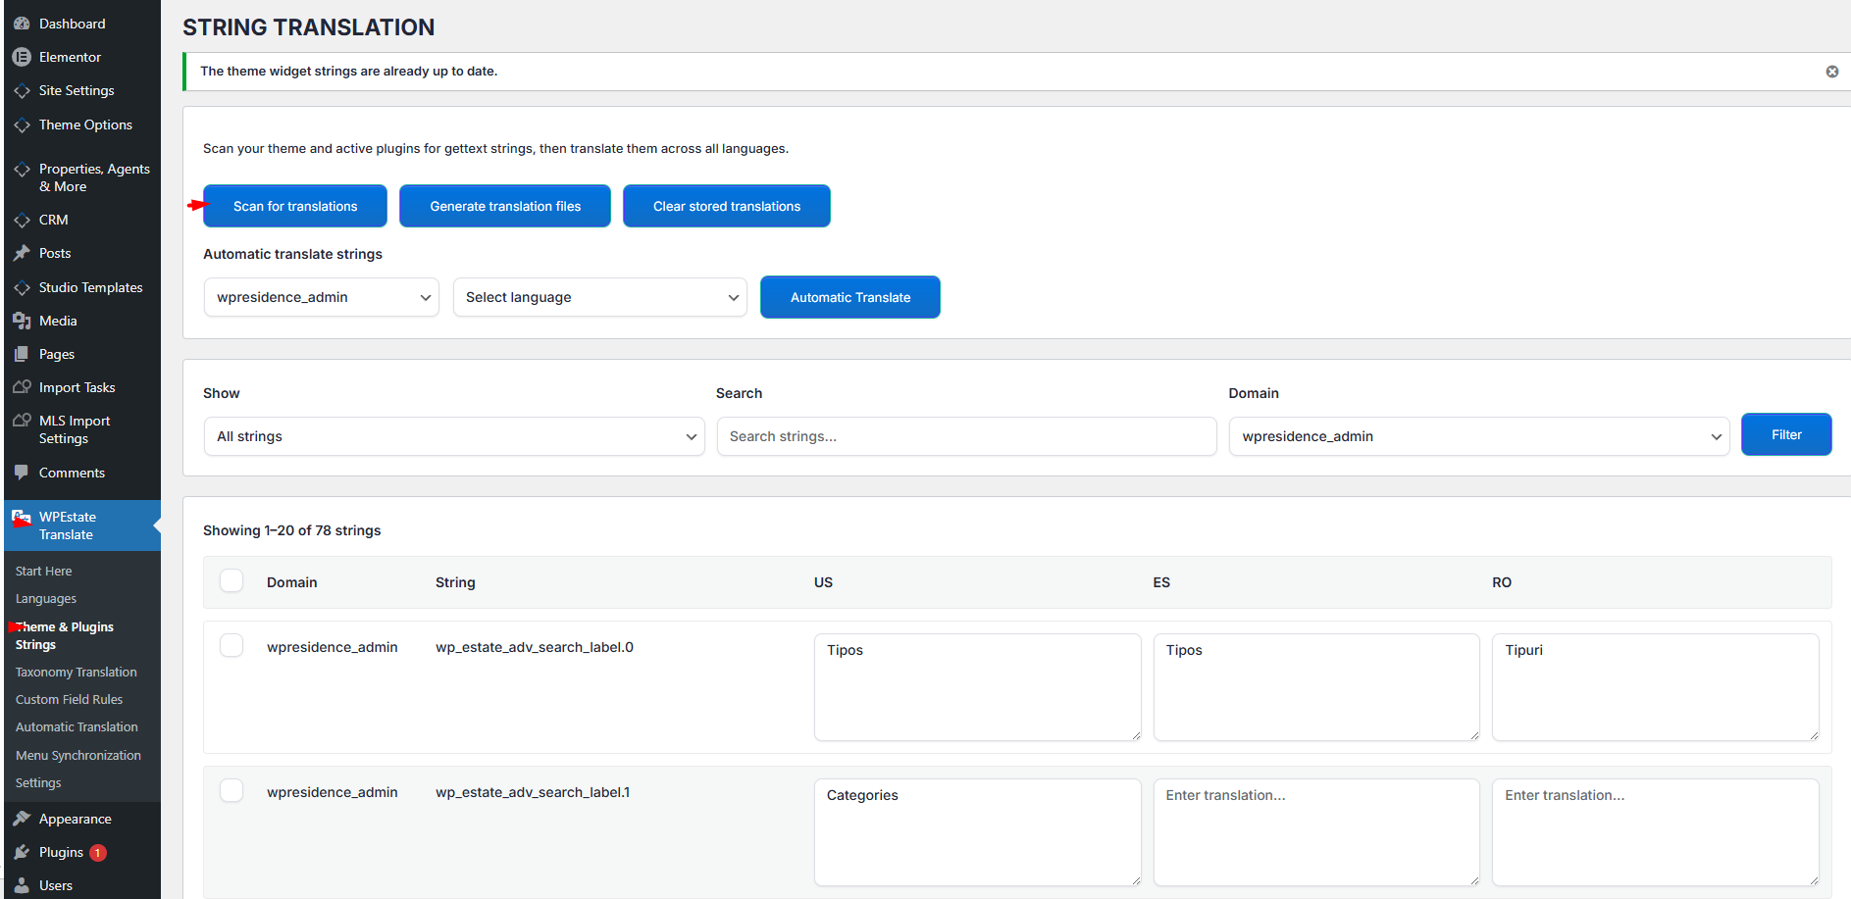
Task: Open the Select language dropdown
Action: coord(599,297)
